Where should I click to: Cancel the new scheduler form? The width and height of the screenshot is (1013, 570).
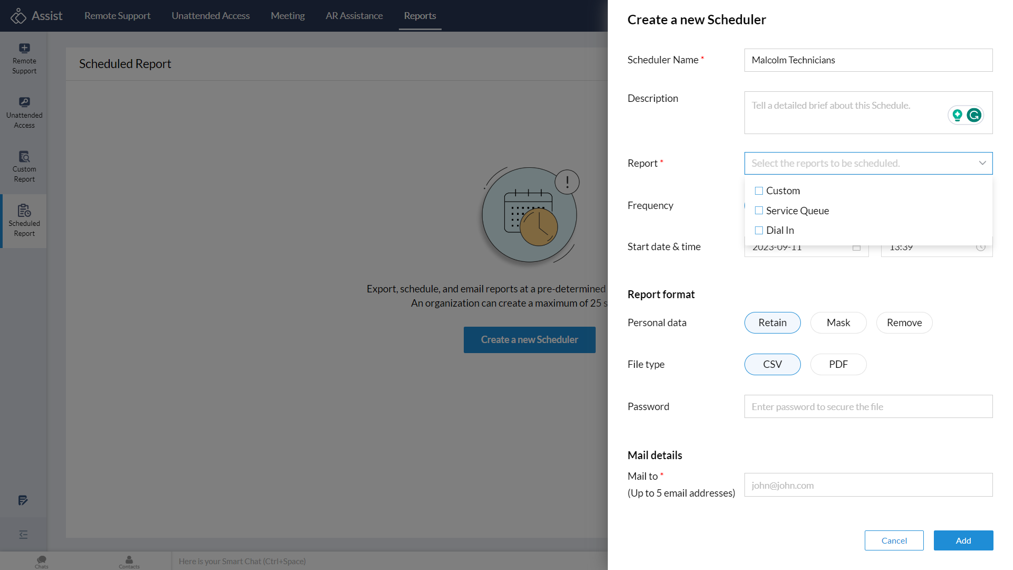[x=894, y=540]
